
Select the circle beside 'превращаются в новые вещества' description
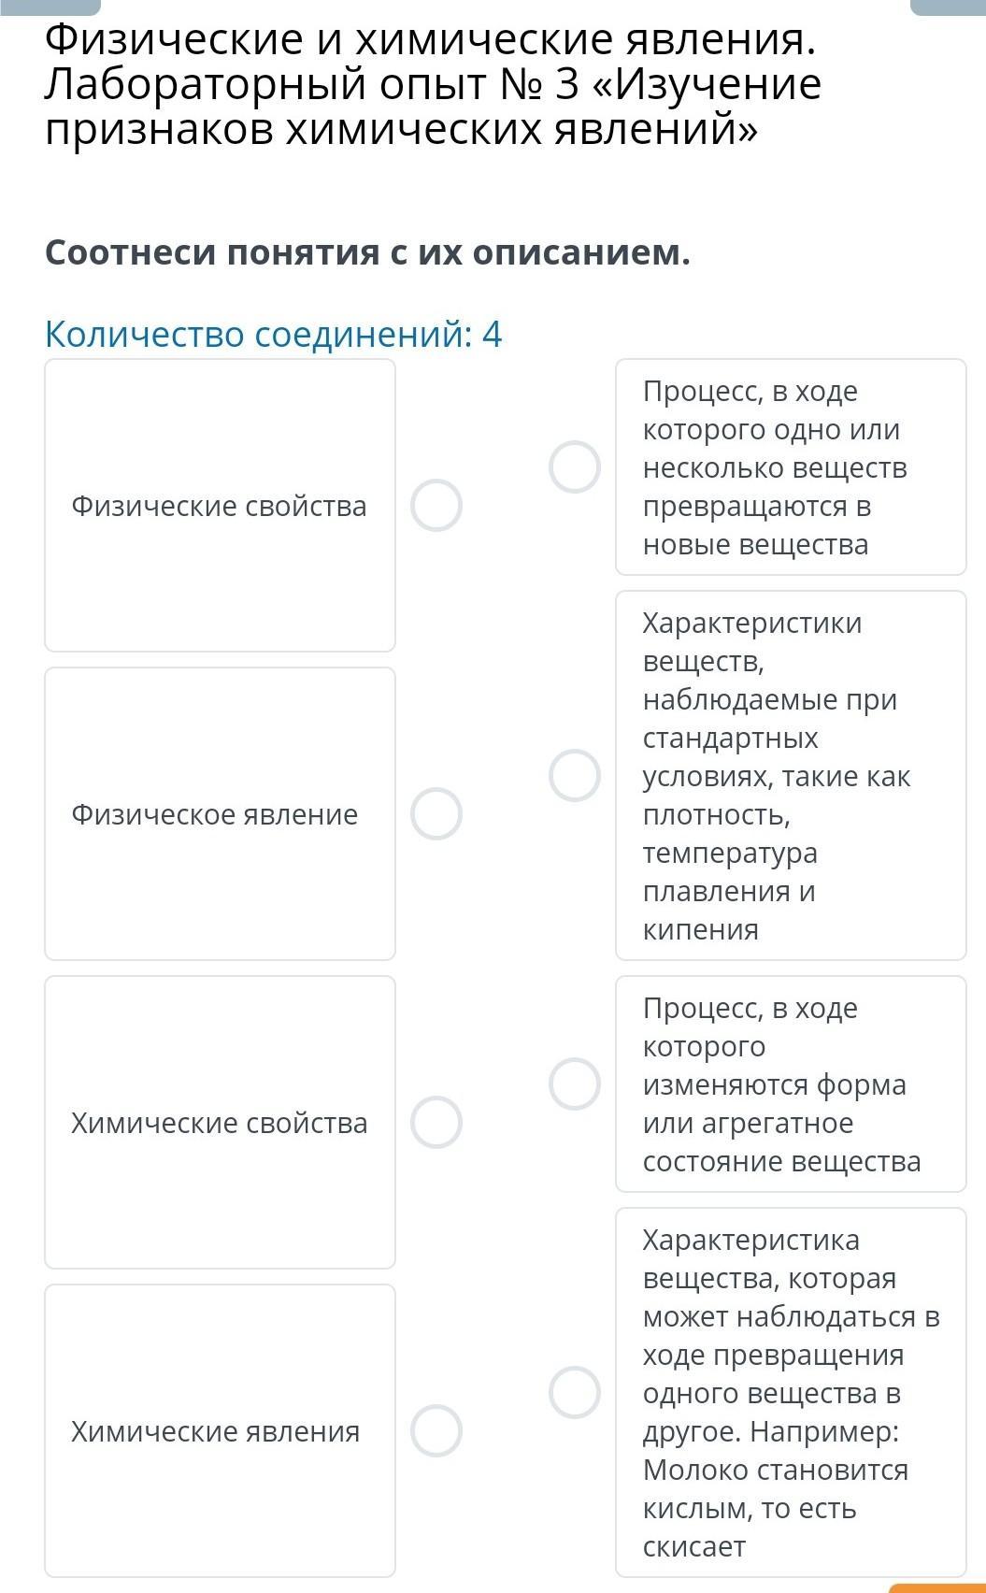575,466
